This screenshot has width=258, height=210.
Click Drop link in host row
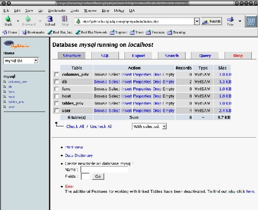coord(157,96)
